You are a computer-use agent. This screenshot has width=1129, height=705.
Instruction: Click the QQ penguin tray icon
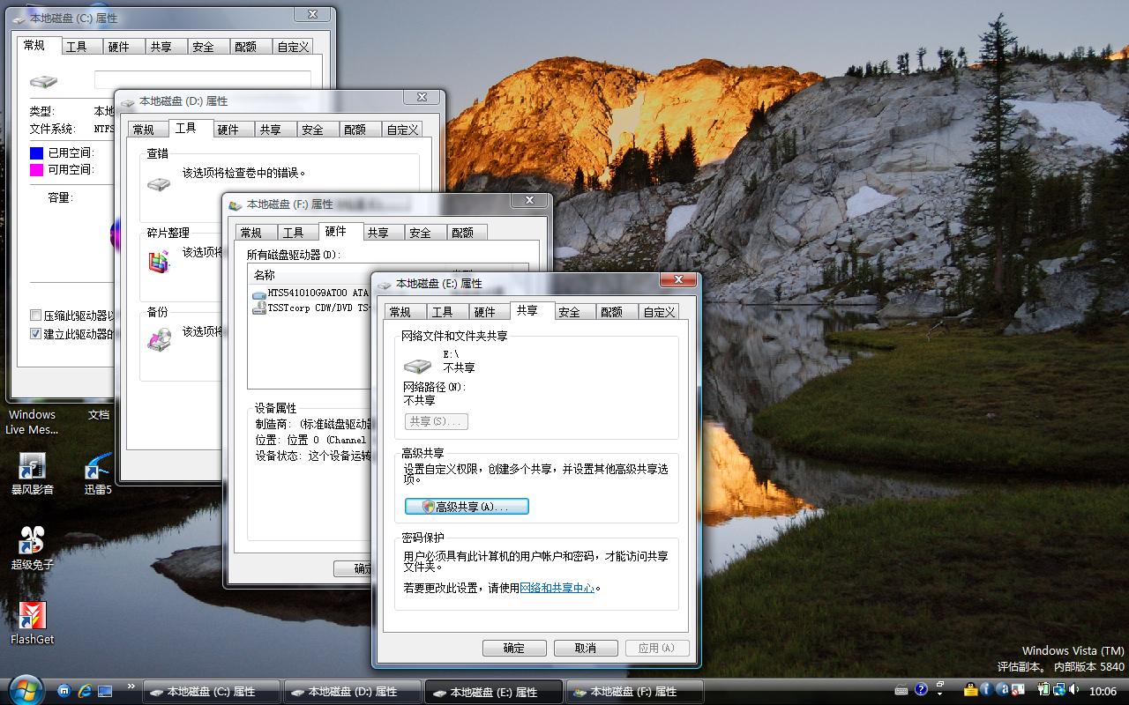pos(970,690)
